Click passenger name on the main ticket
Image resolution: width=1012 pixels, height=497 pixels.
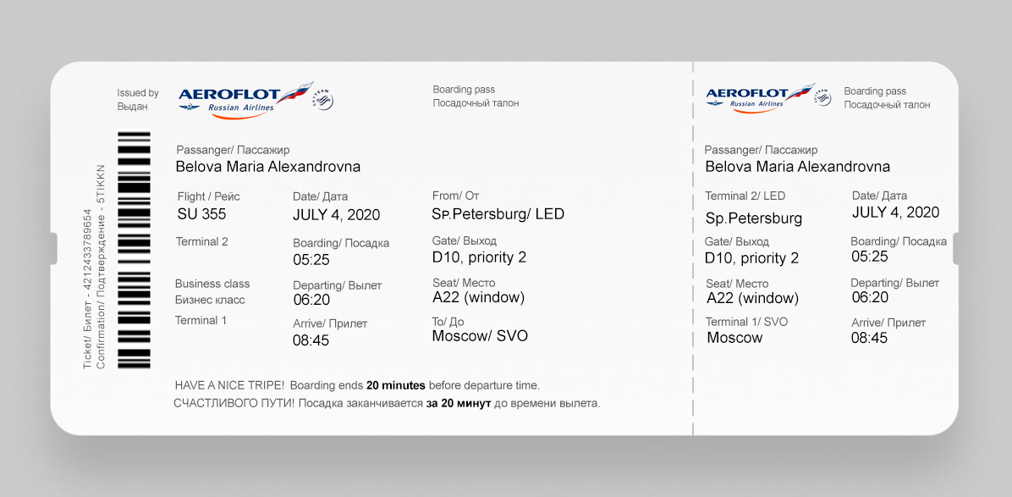[267, 167]
